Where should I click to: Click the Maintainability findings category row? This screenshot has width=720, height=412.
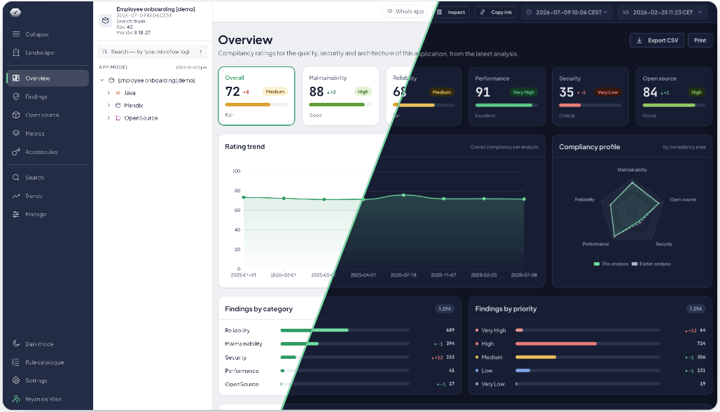340,343
